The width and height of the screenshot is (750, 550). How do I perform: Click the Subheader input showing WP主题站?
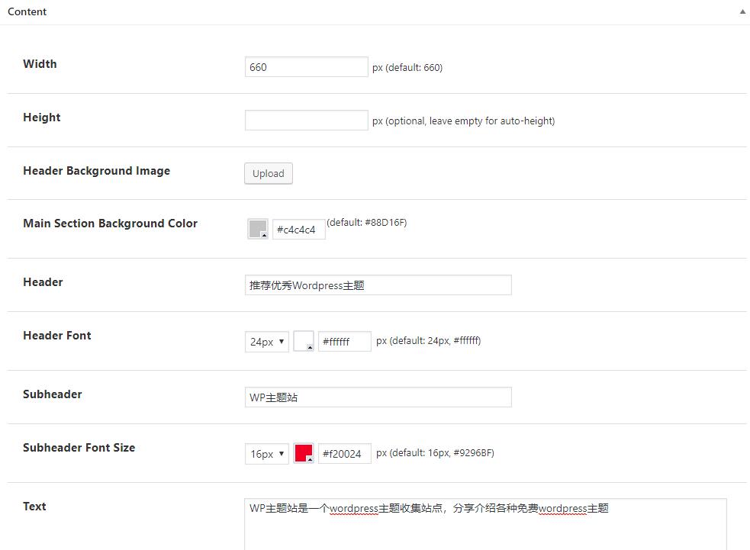[378, 397]
